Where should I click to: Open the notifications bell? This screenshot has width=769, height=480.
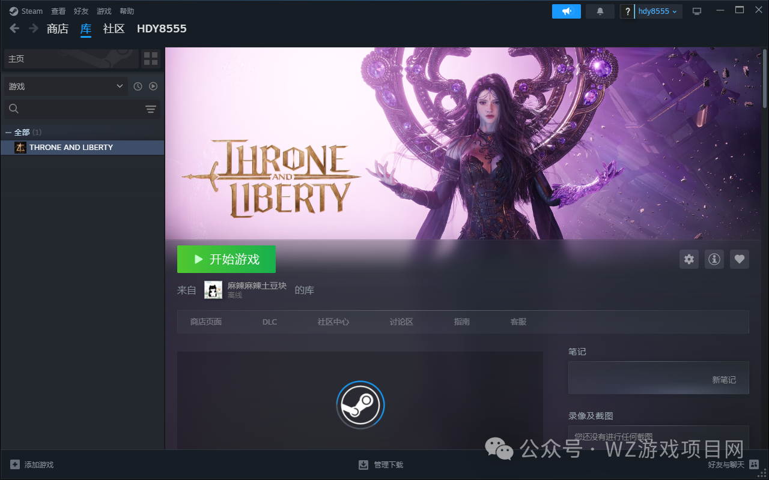[x=600, y=11]
